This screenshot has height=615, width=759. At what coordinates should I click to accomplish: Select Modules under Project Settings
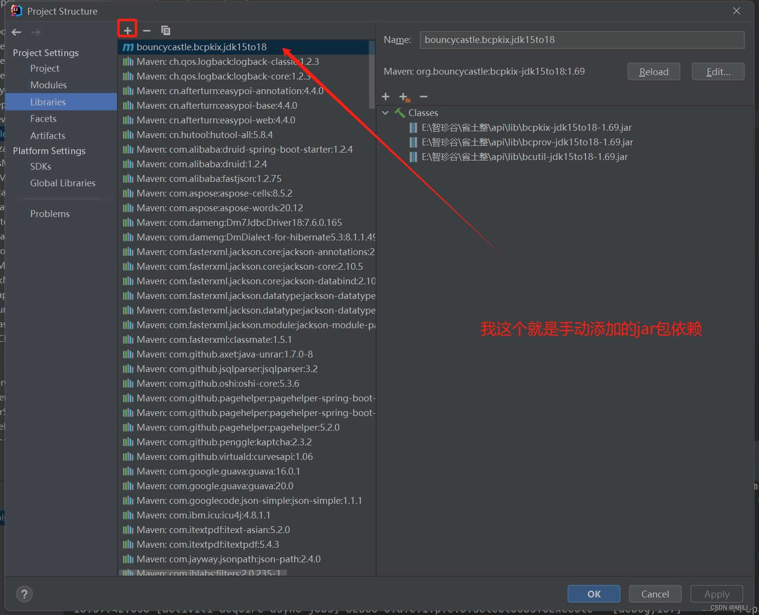48,85
